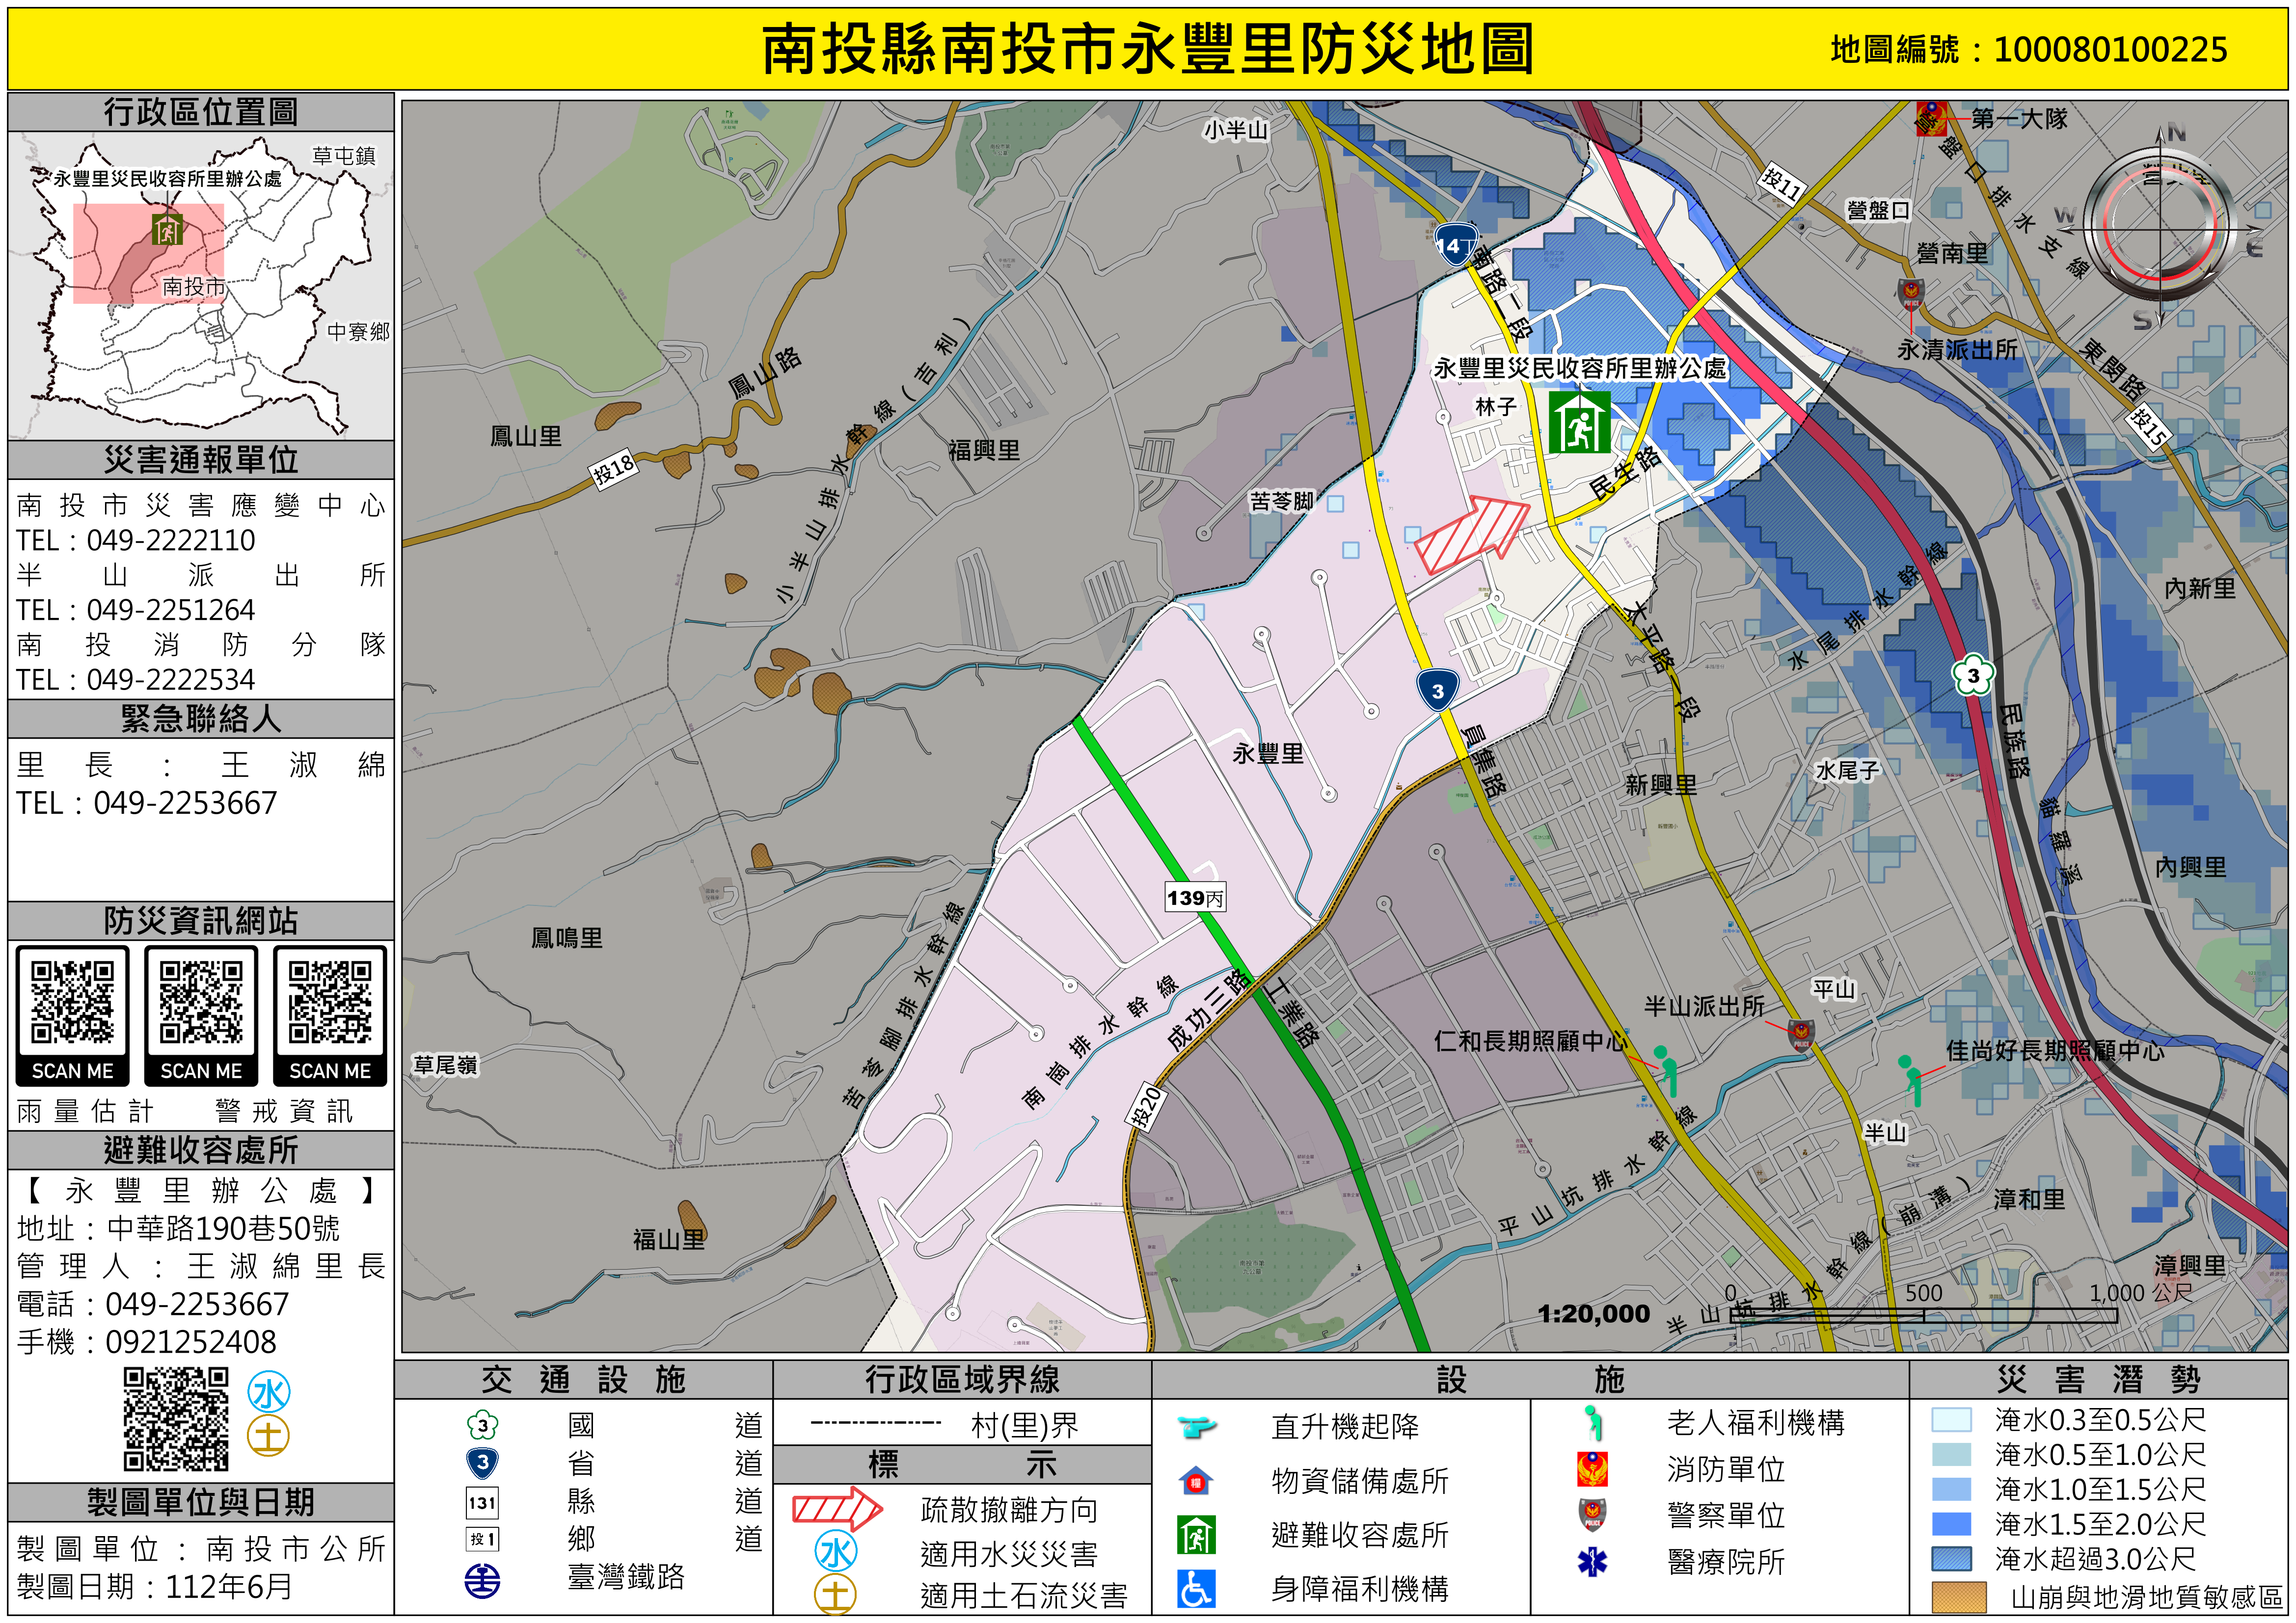The image size is (2296, 1623).
Task: Click the wheelchair welfare icon in legend
Action: pos(1196,1588)
